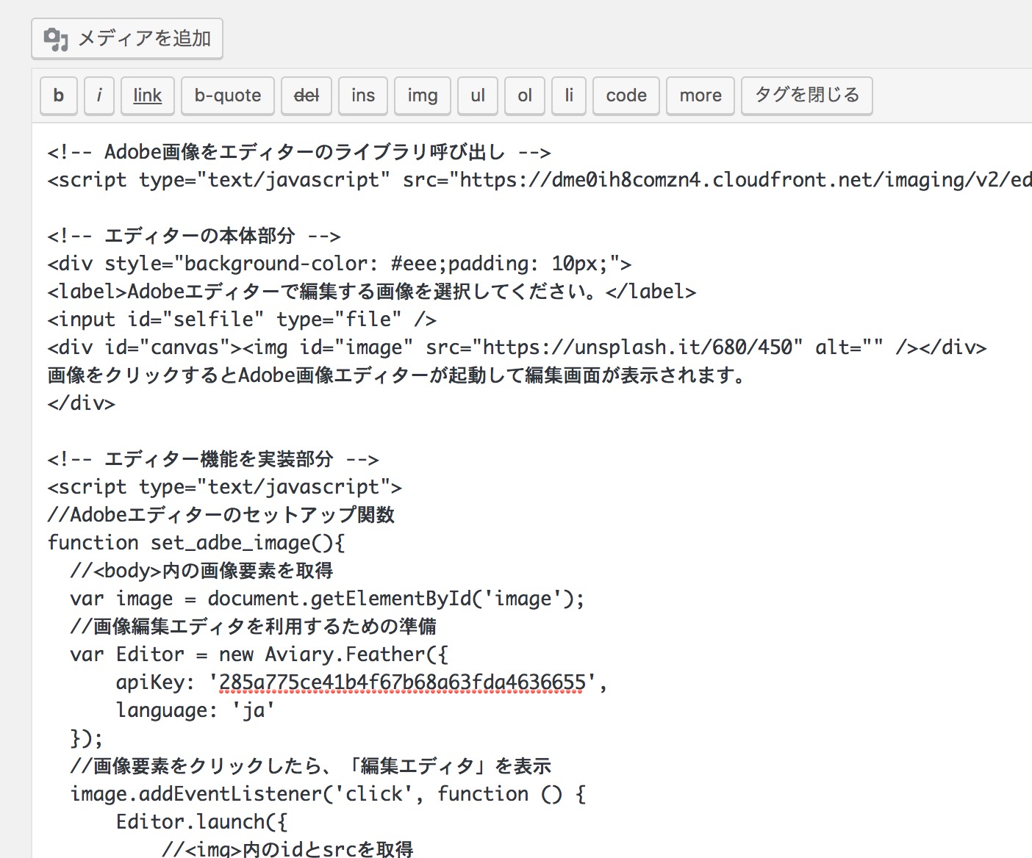Click the language: 'ja' line
Viewport: 1032px width, 858px height.
pyautogui.click(x=196, y=710)
